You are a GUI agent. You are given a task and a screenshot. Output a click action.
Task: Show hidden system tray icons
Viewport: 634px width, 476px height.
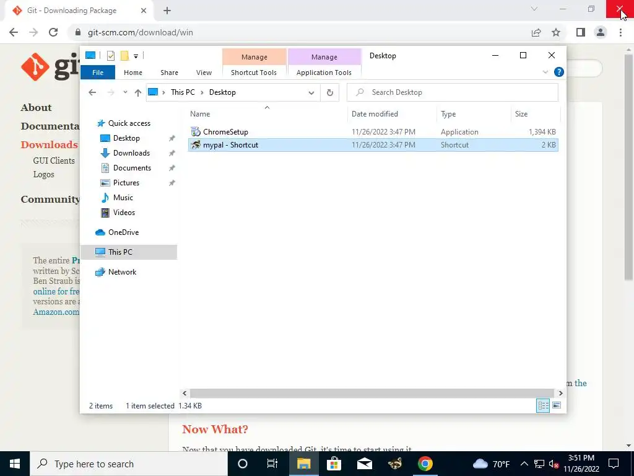coord(524,464)
